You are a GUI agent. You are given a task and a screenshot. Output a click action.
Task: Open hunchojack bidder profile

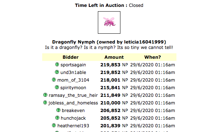point(73,118)
